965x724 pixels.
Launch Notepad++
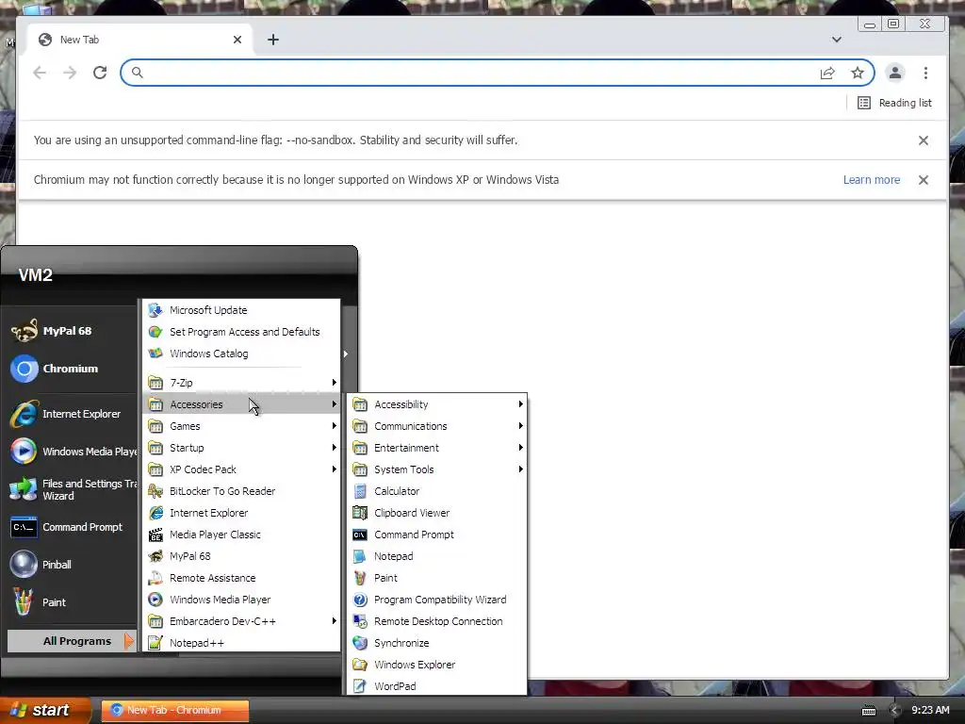coord(241,643)
